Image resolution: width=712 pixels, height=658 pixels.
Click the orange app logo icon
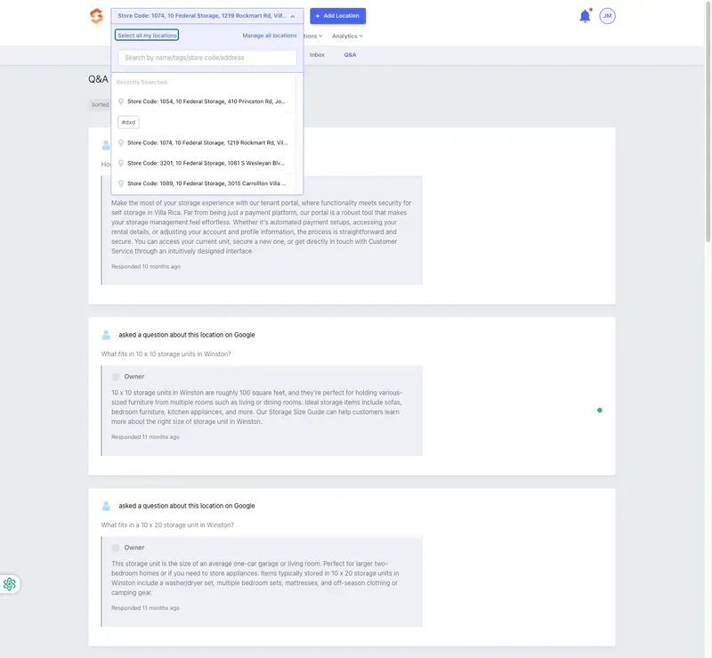(x=96, y=16)
